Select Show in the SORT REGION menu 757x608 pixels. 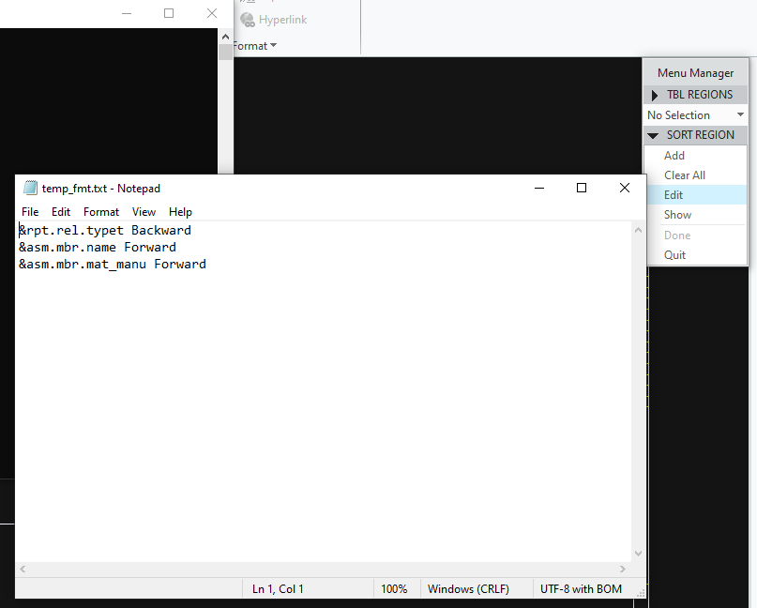[677, 214]
